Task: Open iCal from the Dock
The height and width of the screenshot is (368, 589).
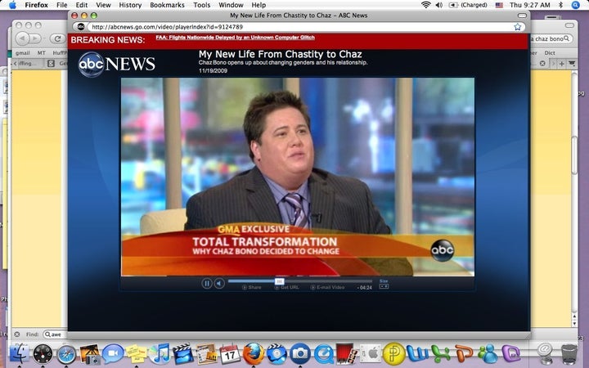Action: coord(230,354)
